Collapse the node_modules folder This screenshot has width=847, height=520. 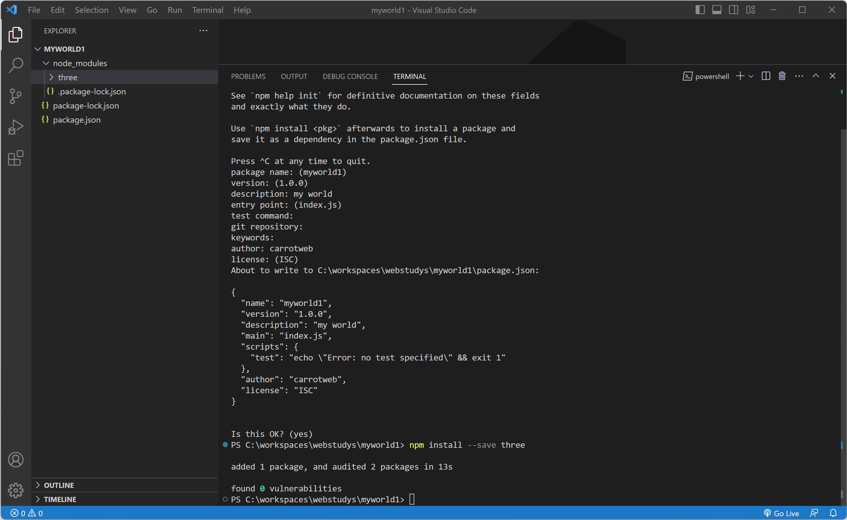click(x=80, y=63)
